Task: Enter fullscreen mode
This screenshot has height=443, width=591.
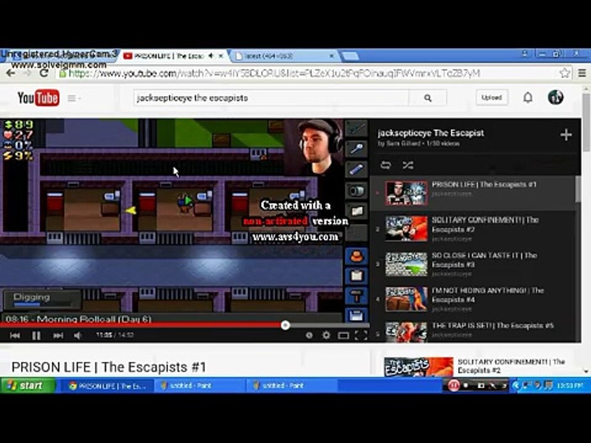Action: [361, 335]
